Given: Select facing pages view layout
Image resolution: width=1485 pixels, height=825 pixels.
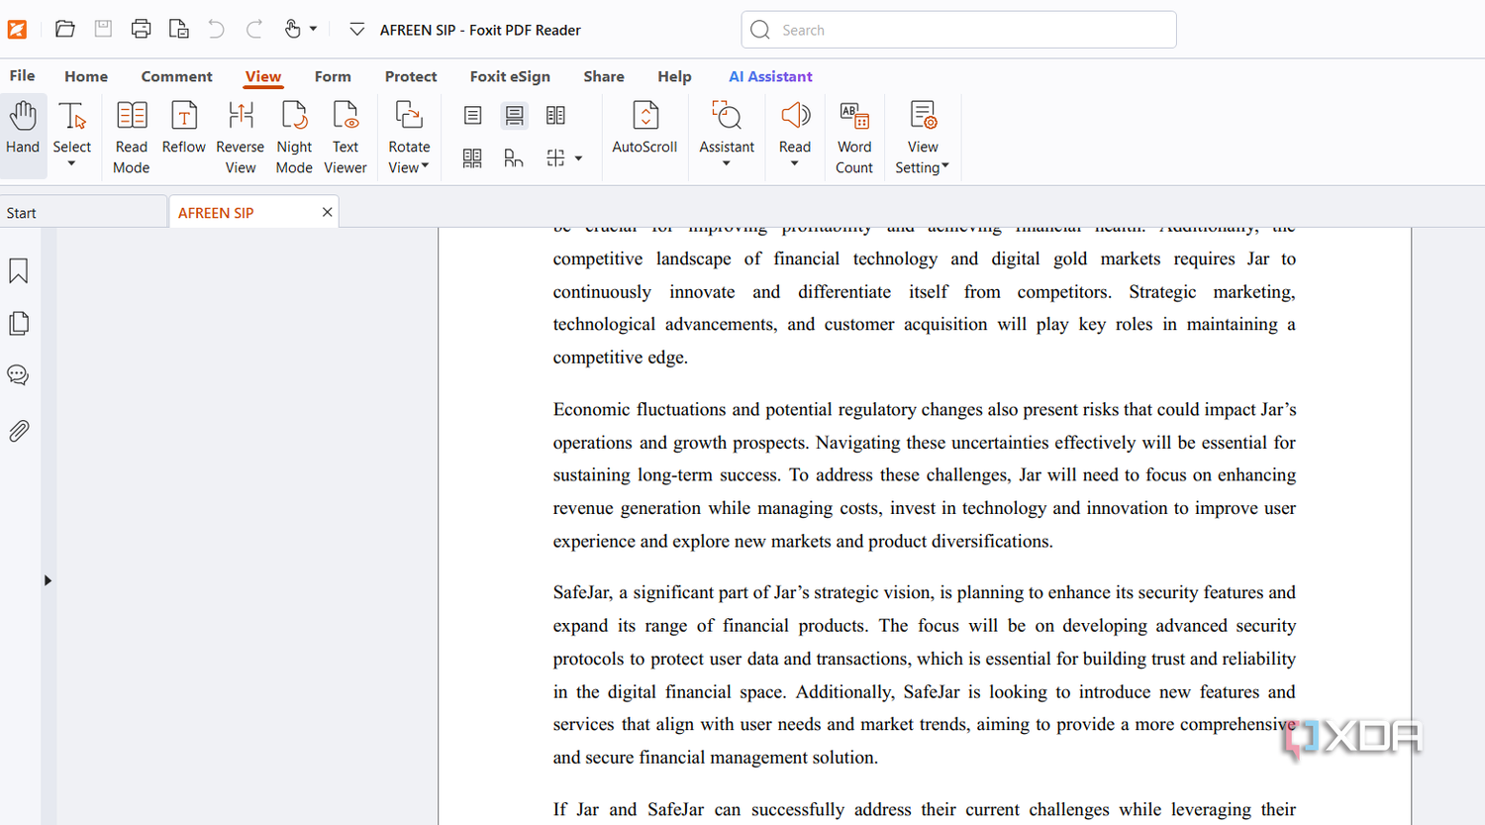Looking at the screenshot, I should (555, 116).
